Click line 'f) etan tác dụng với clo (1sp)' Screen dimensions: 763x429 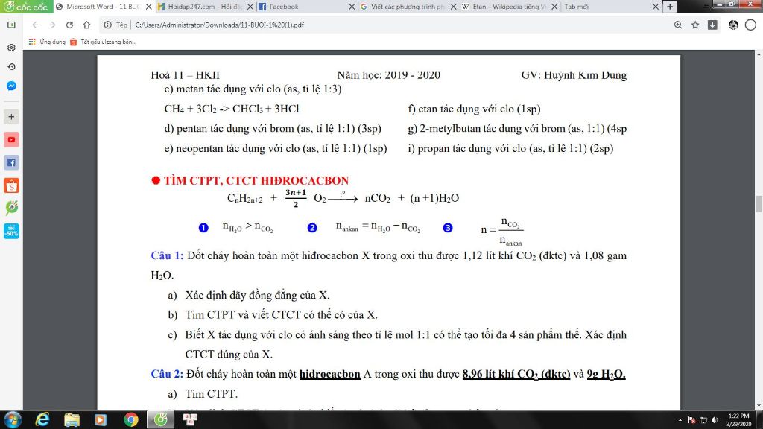(474, 109)
